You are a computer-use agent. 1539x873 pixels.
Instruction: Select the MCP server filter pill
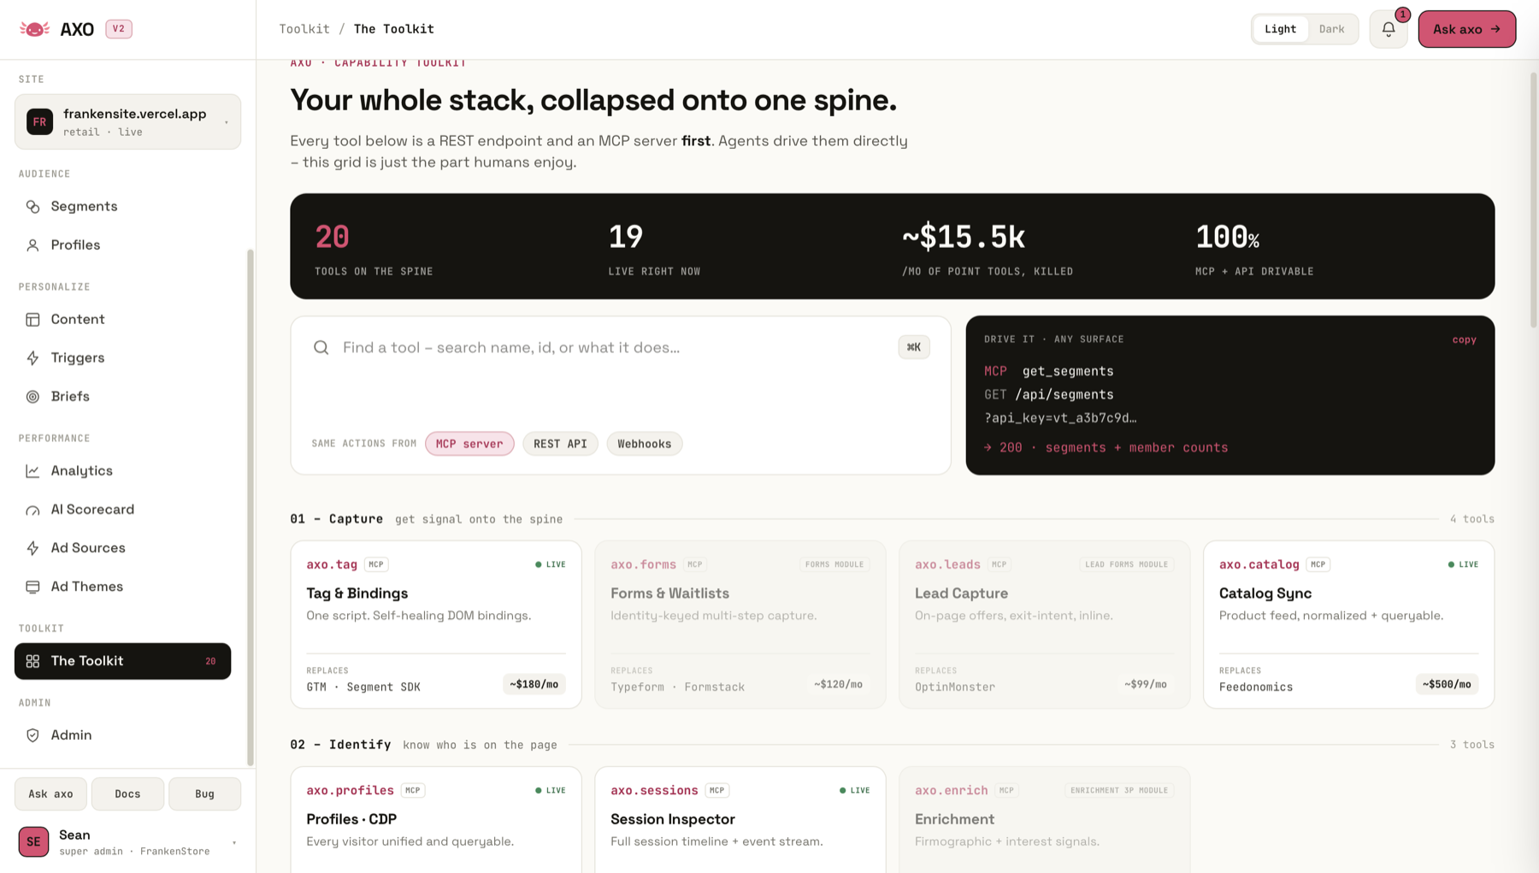(469, 444)
